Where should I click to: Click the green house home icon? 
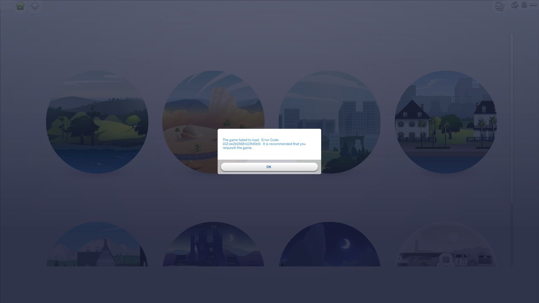point(20,6)
